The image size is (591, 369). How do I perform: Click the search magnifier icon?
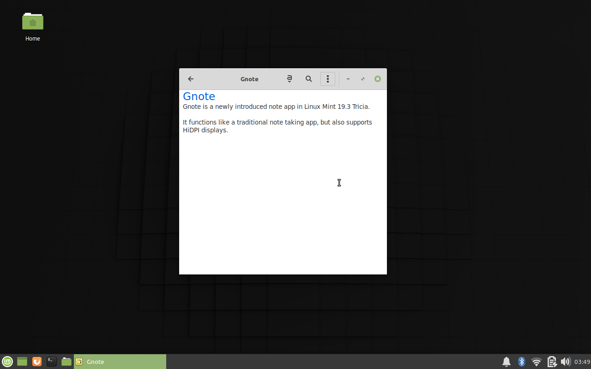[x=309, y=79]
